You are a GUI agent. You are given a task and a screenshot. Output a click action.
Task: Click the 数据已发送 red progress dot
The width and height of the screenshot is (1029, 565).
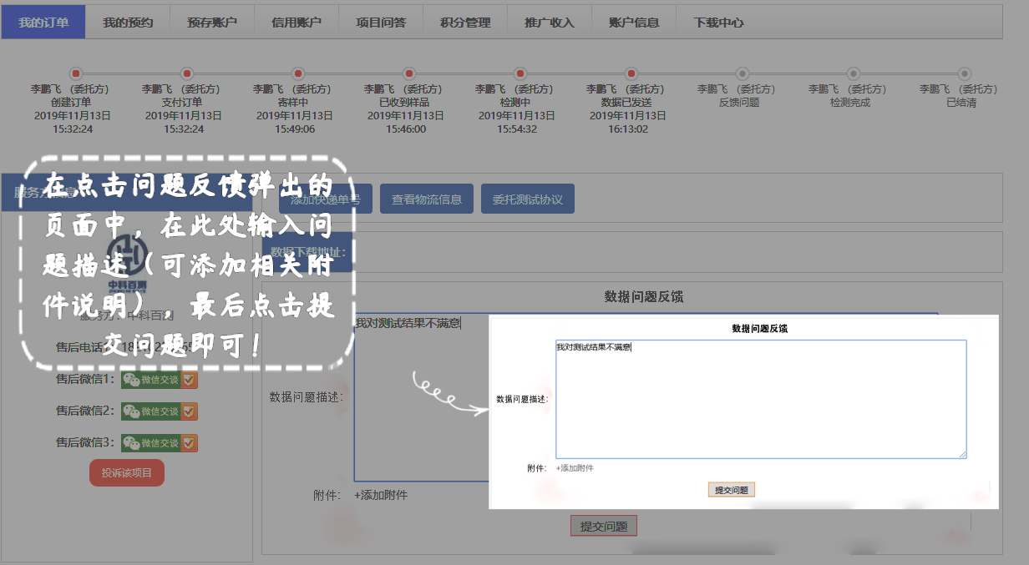[631, 73]
